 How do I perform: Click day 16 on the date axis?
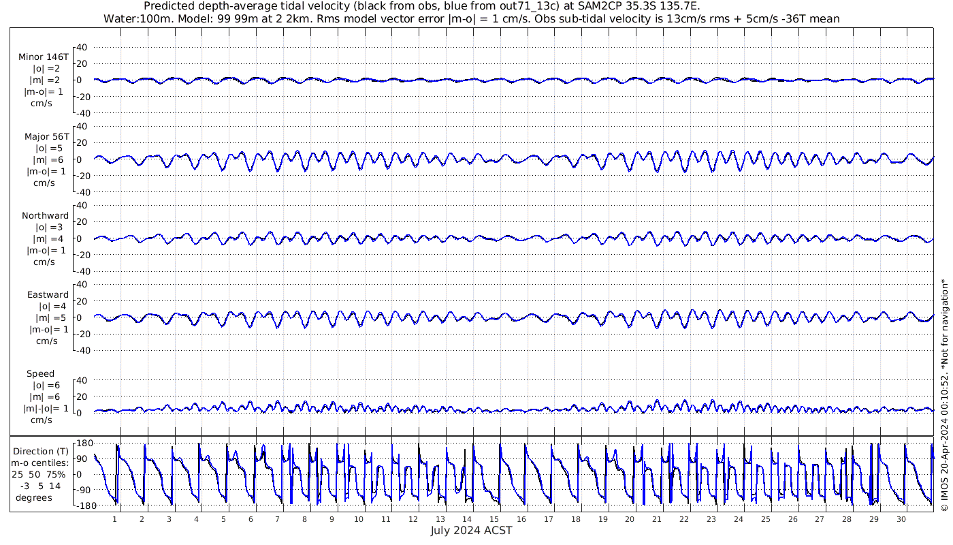521,519
